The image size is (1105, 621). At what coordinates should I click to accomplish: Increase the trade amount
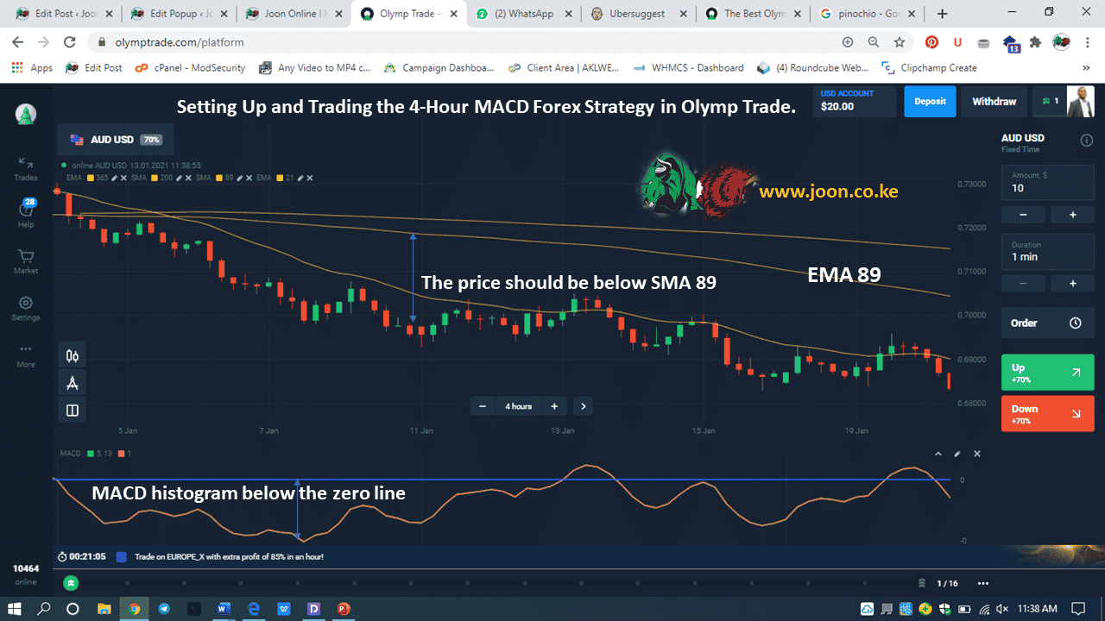(1073, 215)
